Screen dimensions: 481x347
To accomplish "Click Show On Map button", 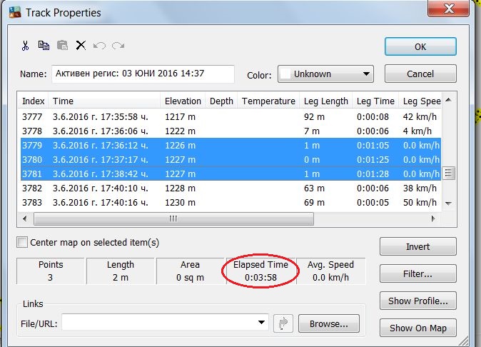I will click(417, 328).
